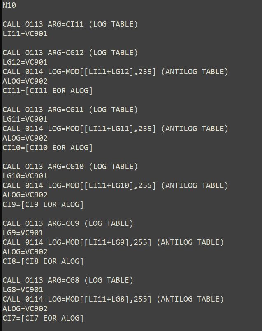The height and width of the screenshot is (331, 262).
Task: Click the line CALL O113 ARG=CI11
Action: click(x=70, y=24)
